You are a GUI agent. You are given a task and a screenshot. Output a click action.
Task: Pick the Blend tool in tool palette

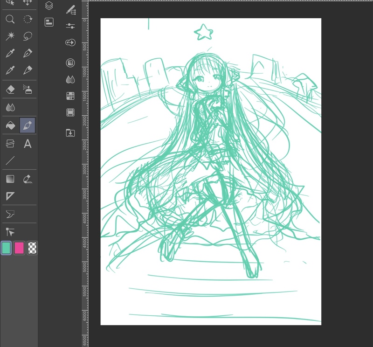coord(10,108)
